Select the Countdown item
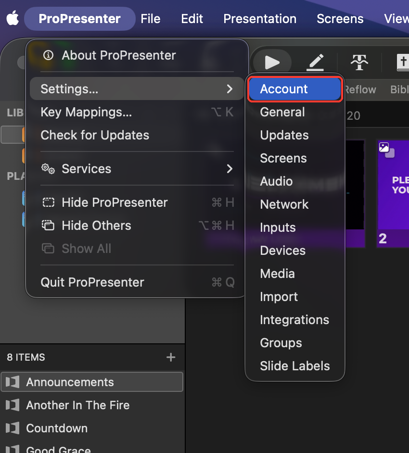409x453 pixels. (x=92, y=428)
